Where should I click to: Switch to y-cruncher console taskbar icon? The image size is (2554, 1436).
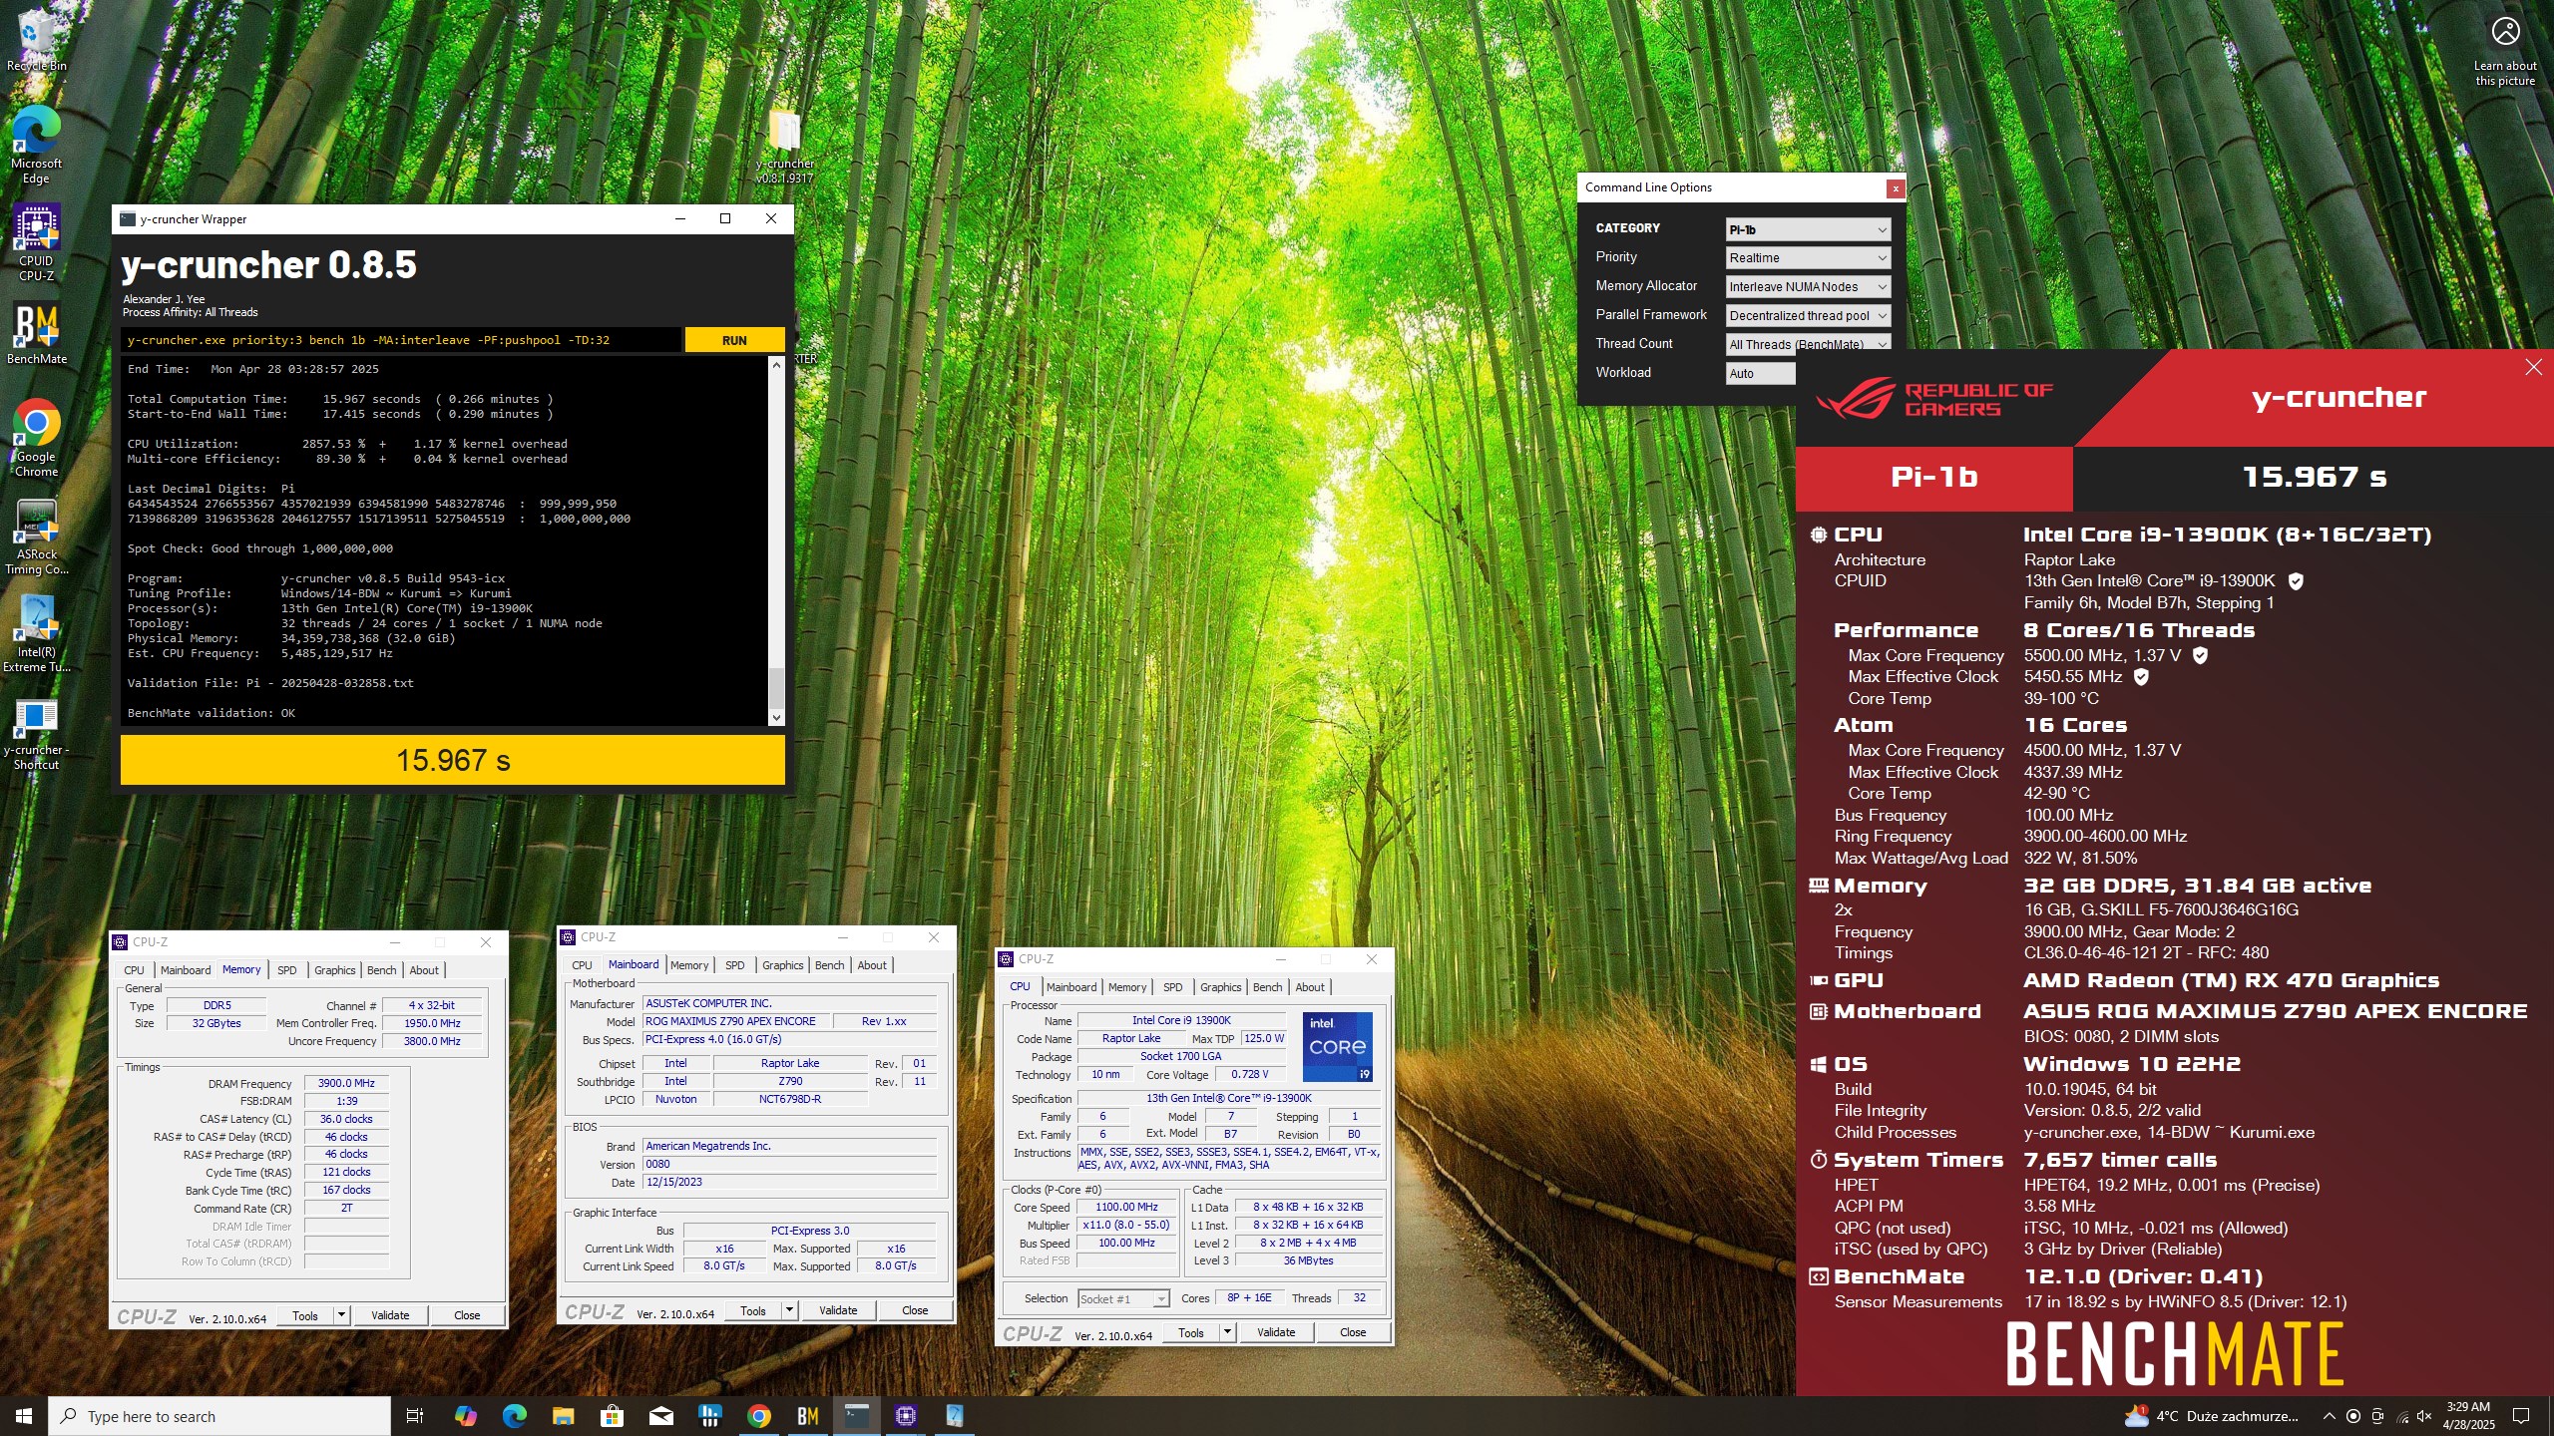tap(856, 1416)
